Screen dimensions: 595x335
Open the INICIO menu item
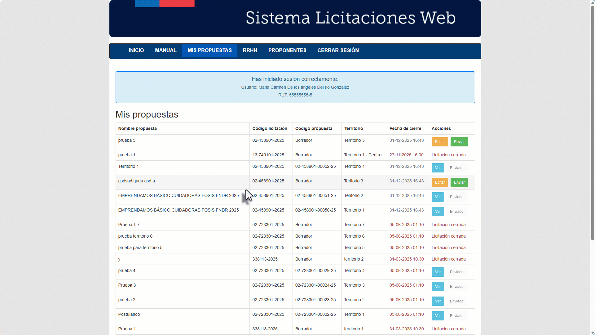coord(136,50)
